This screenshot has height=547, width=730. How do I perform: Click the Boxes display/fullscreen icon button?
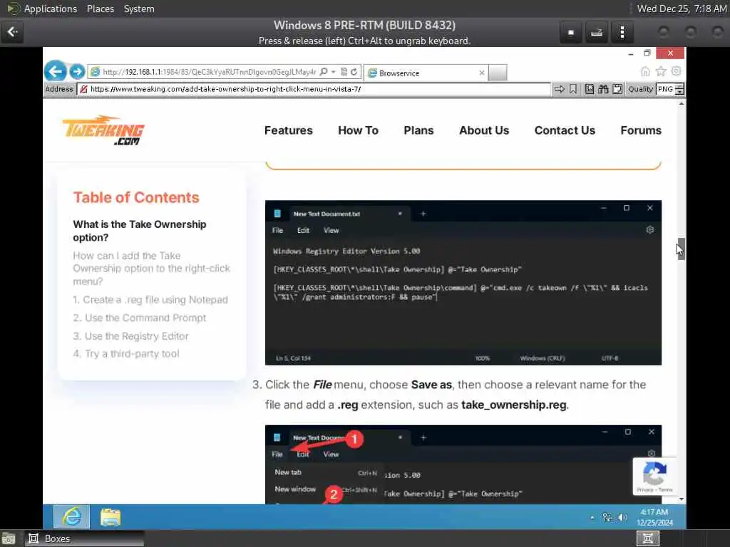click(571, 33)
